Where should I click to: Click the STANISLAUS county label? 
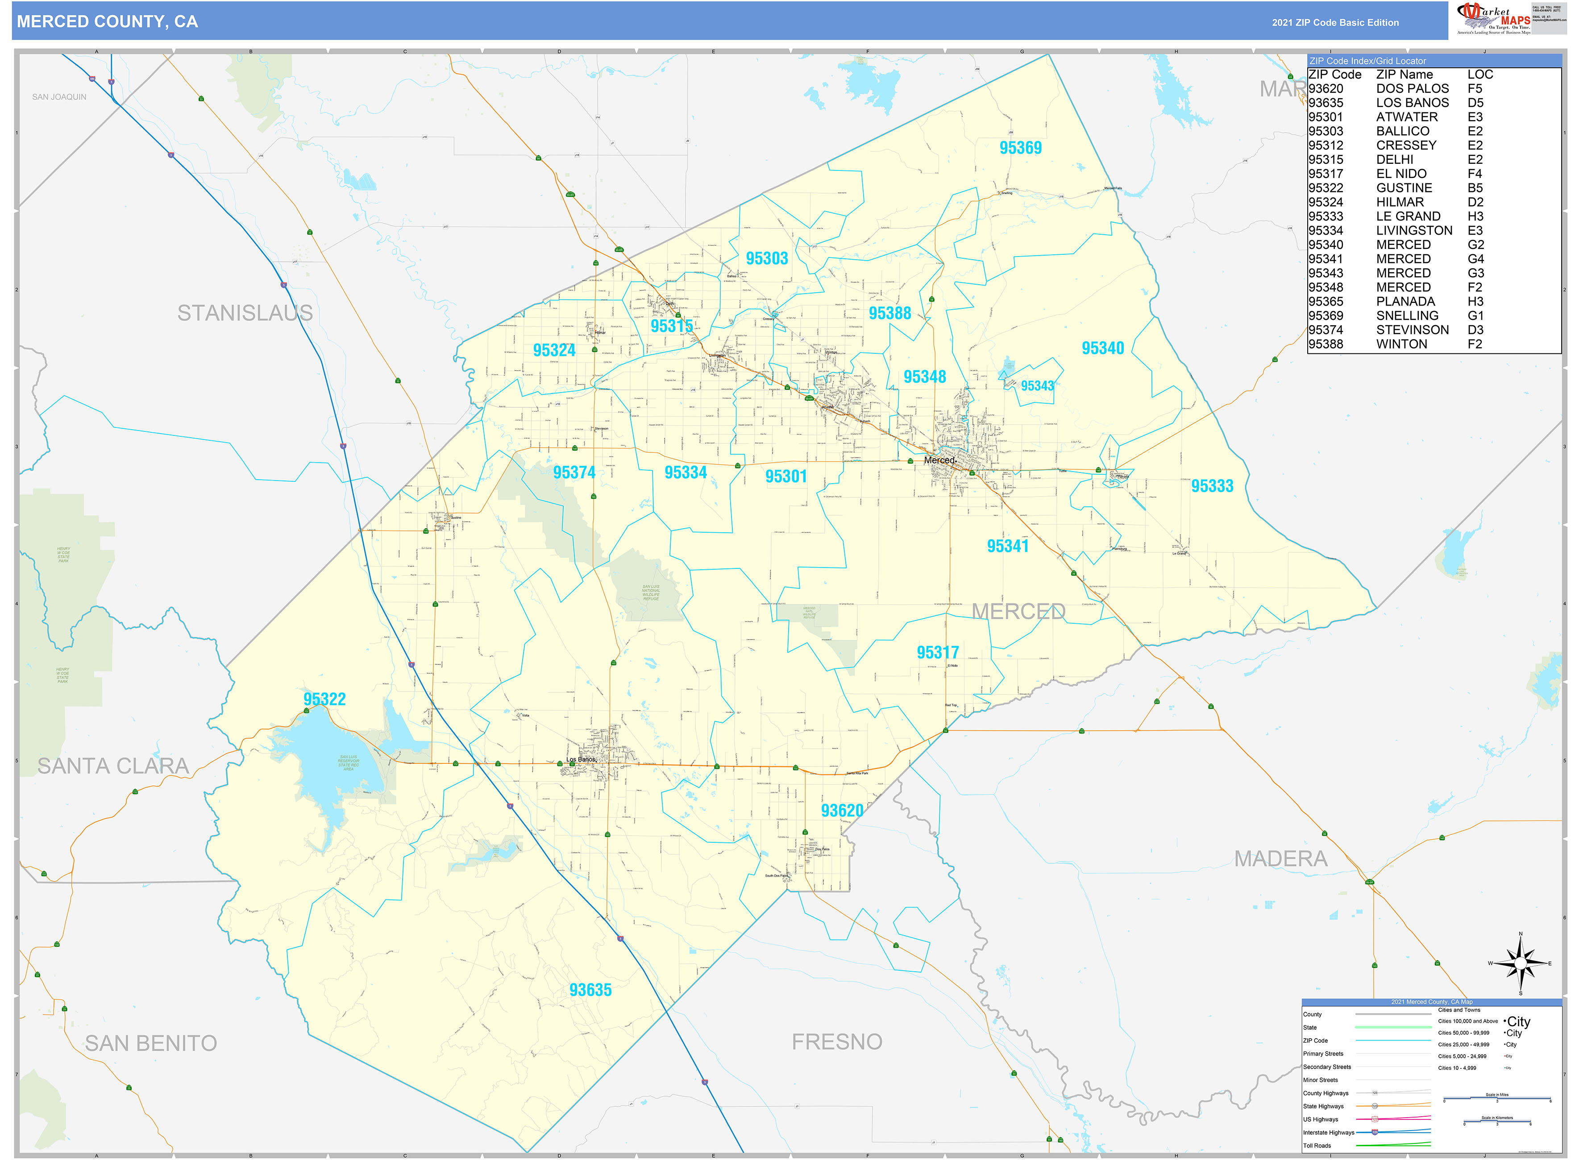click(x=245, y=313)
